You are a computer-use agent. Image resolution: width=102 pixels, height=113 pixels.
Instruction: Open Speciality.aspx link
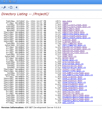coord(71,92)
